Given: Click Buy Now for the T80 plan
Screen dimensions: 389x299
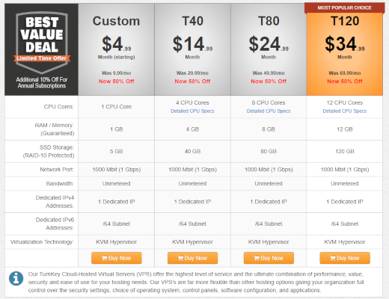Looking at the screenshot, I should (x=269, y=258).
